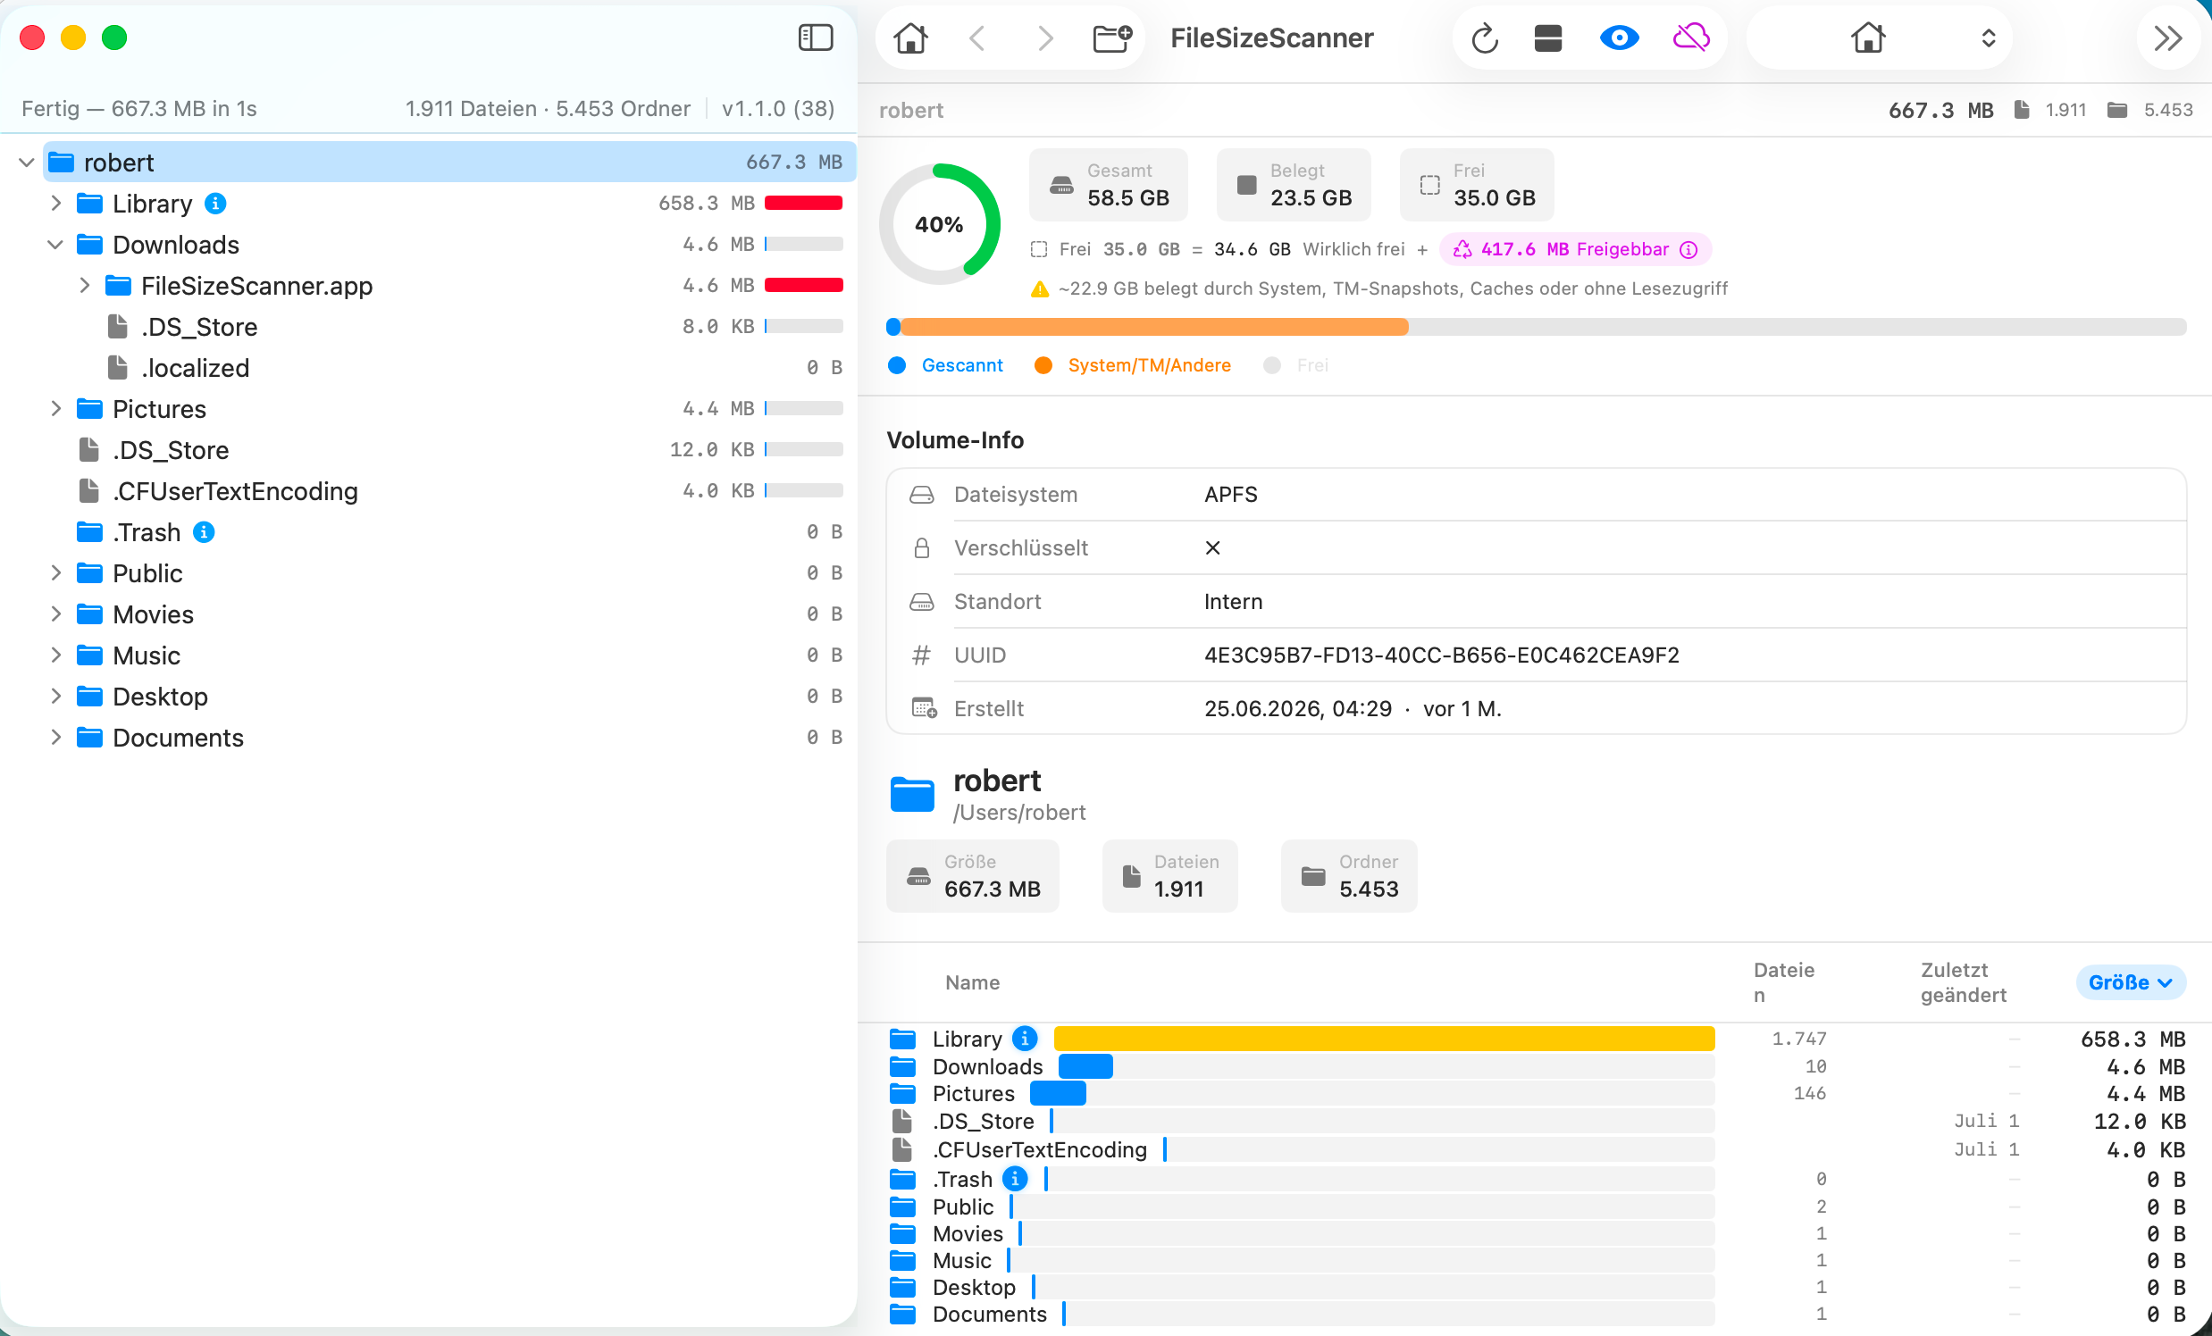
Task: Expand the Documents folder in tree
Action: click(x=55, y=738)
